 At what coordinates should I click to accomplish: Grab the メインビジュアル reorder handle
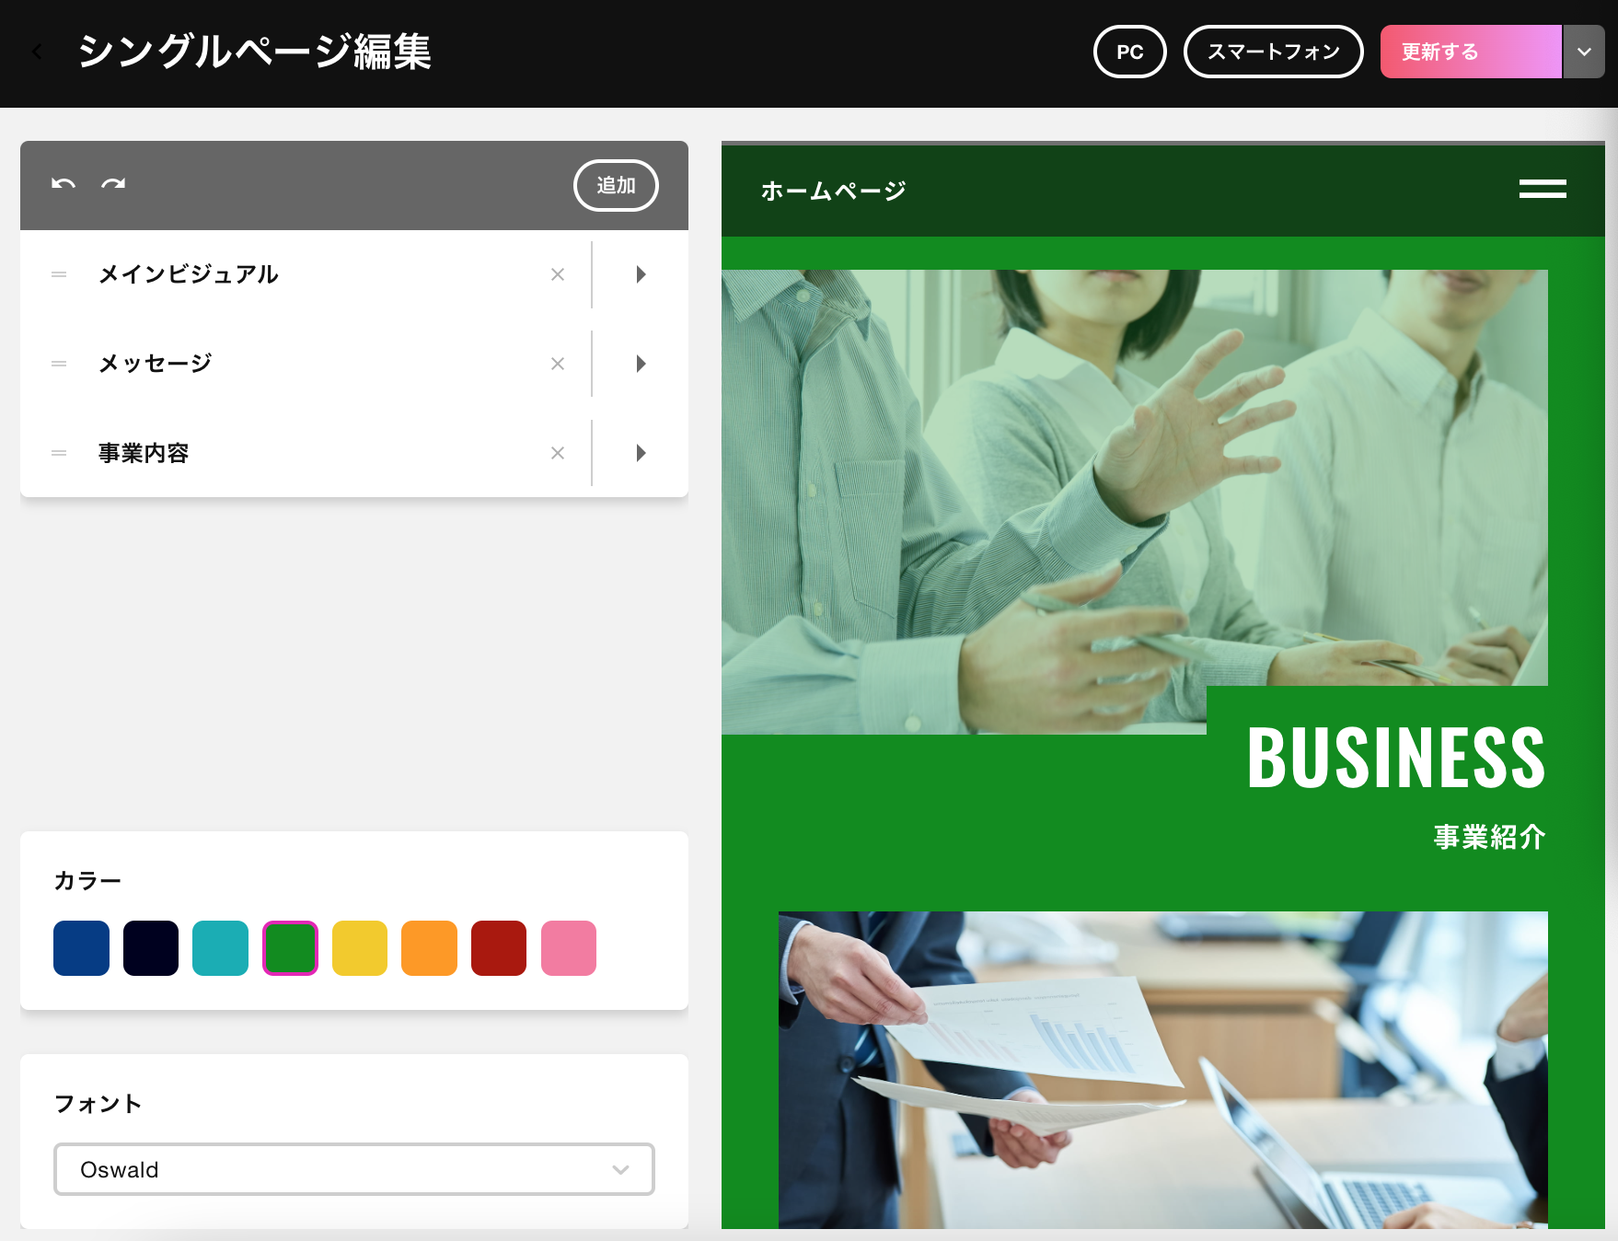(x=59, y=274)
